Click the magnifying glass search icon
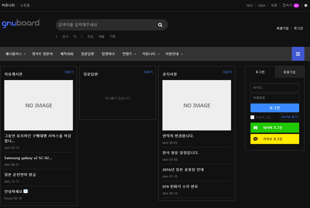Viewport: 310px width, 208px height. (160, 25)
